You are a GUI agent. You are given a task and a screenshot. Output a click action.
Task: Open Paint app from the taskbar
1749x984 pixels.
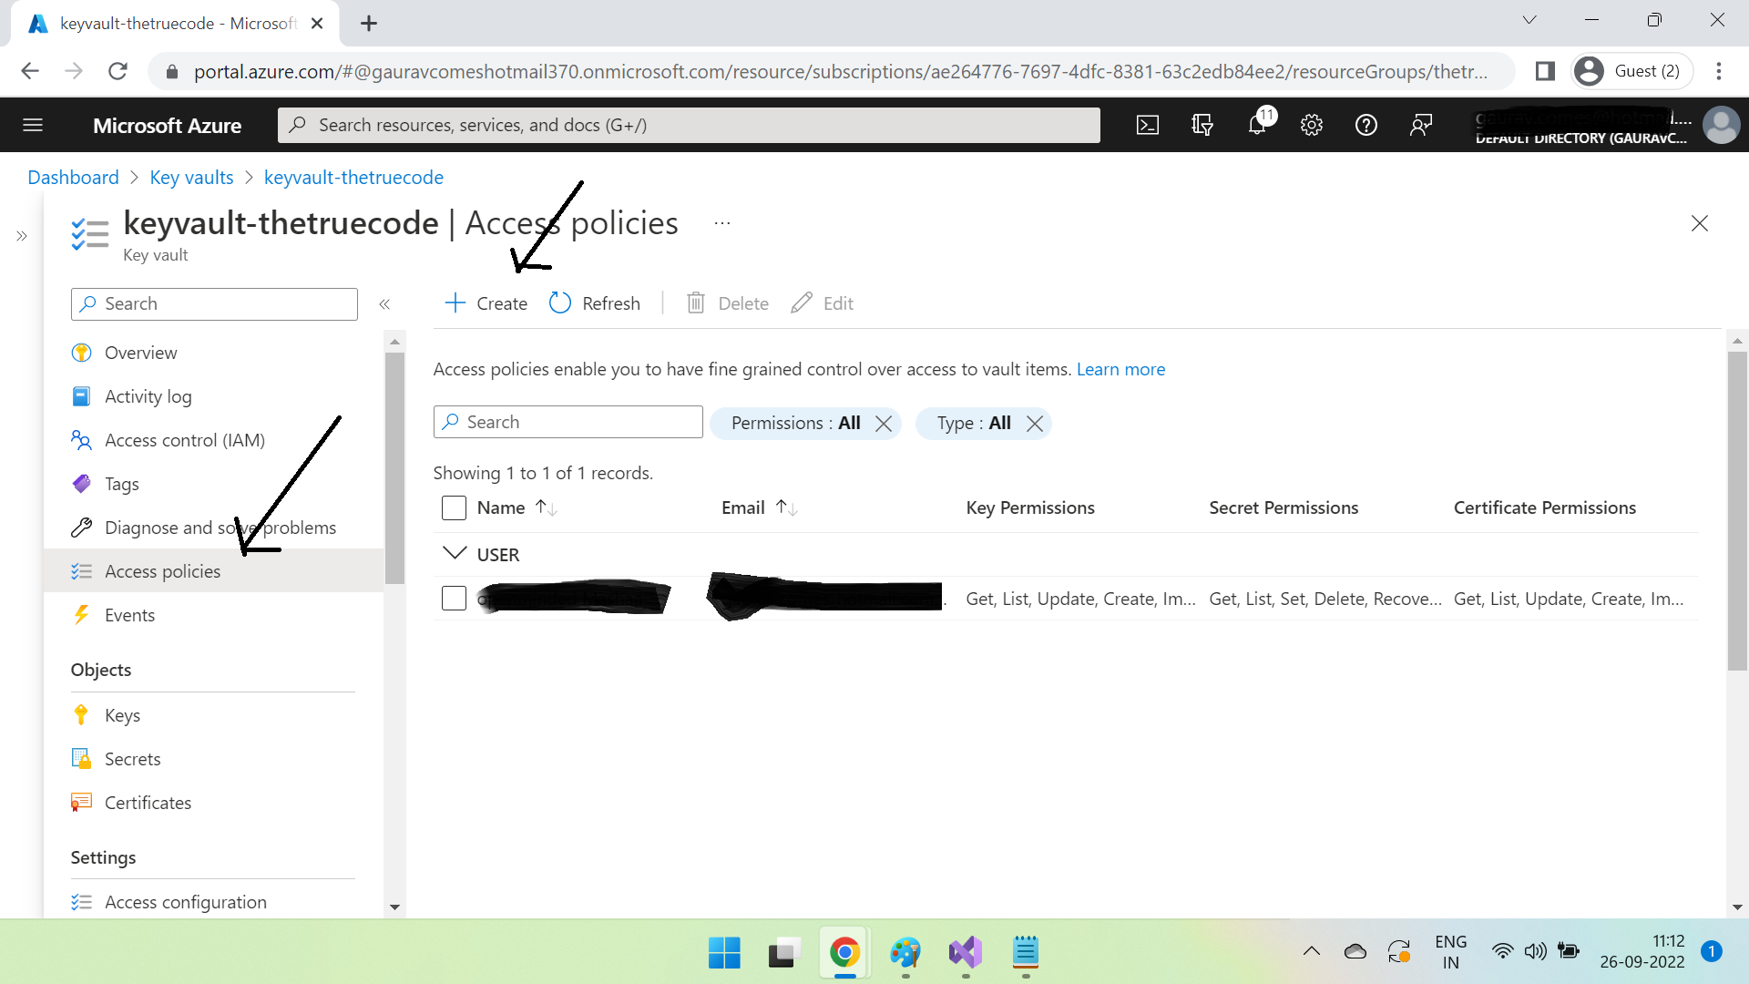905,953
